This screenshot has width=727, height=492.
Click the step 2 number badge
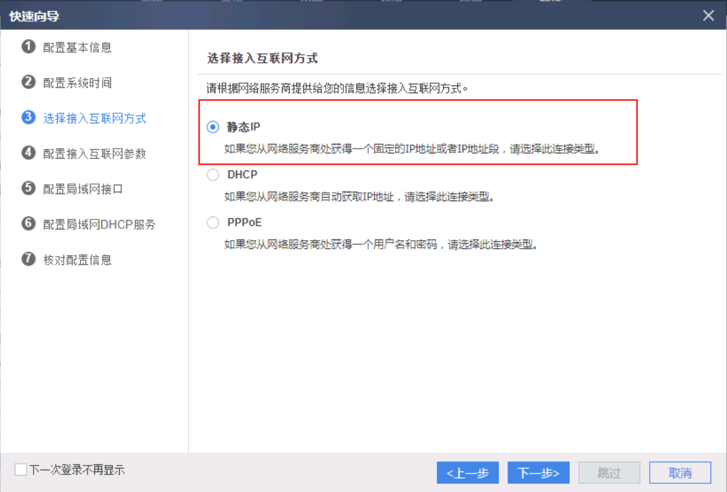pos(28,82)
